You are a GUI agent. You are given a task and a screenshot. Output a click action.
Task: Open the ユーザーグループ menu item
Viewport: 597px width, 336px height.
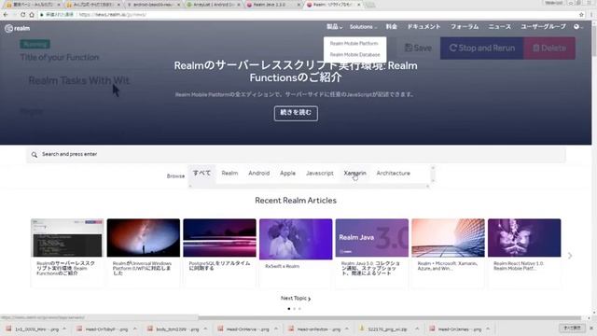point(543,27)
